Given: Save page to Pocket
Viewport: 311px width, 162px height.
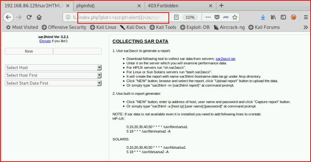Looking at the screenshot, I should [x=217, y=17].
